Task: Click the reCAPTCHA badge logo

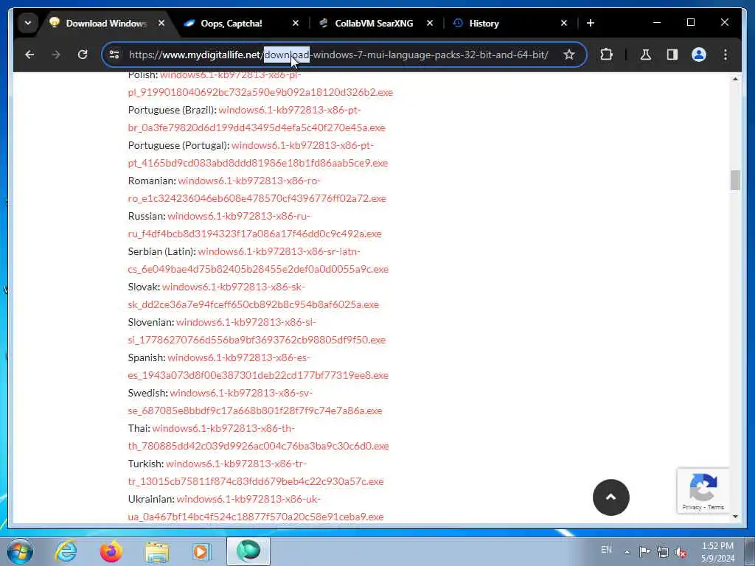Action: click(703, 487)
